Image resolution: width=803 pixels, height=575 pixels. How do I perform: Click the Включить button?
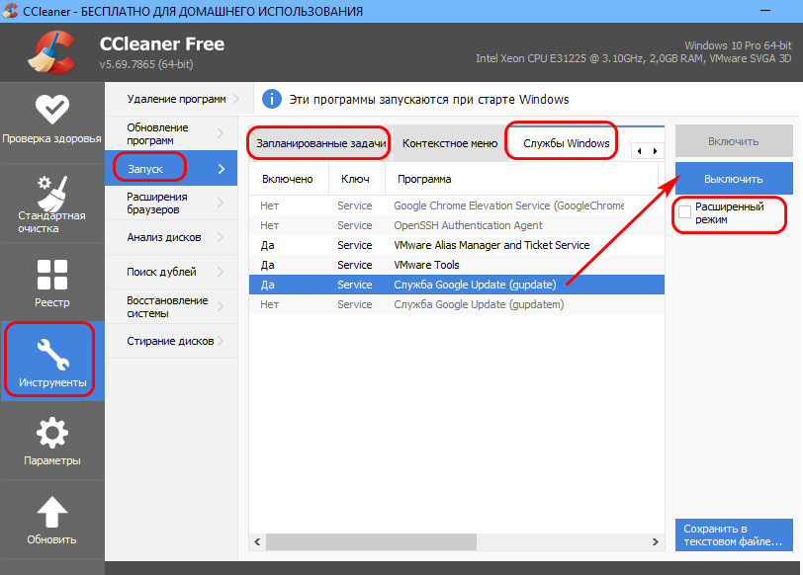coord(734,141)
